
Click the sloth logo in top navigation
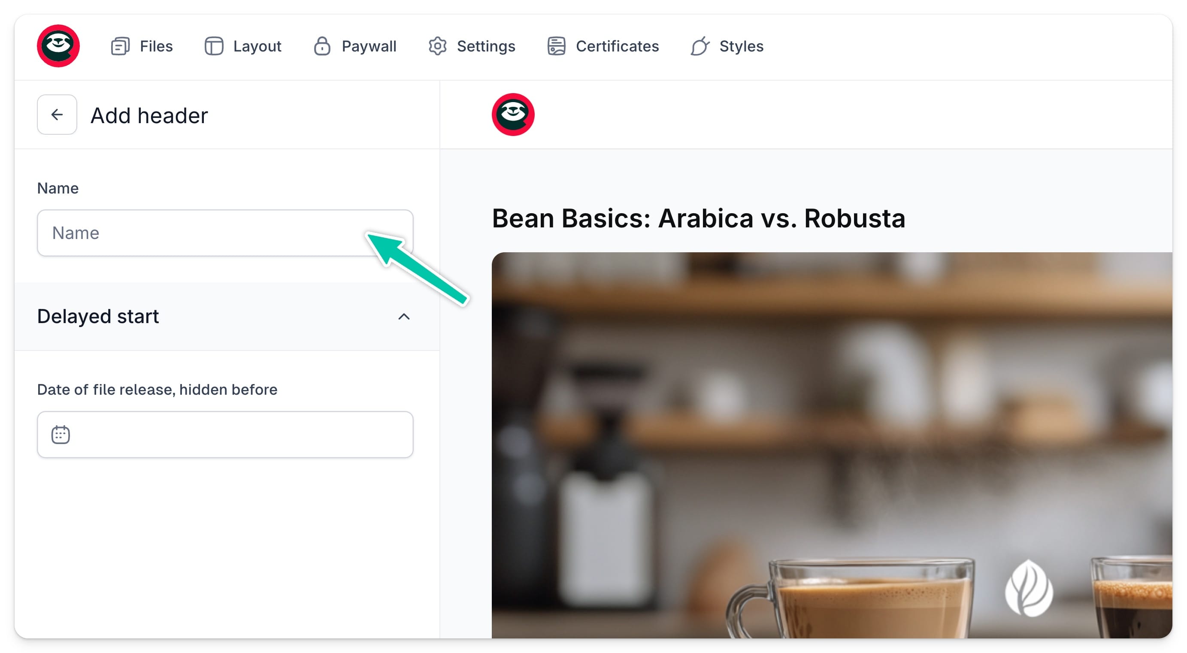[x=58, y=46]
